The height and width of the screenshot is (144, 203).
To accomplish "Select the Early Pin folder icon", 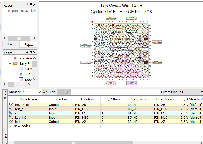I will point(15,63).
